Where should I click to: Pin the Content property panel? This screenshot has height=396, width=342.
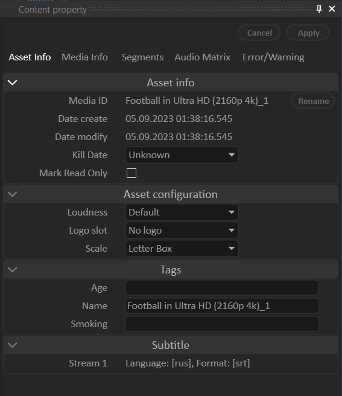(x=319, y=9)
